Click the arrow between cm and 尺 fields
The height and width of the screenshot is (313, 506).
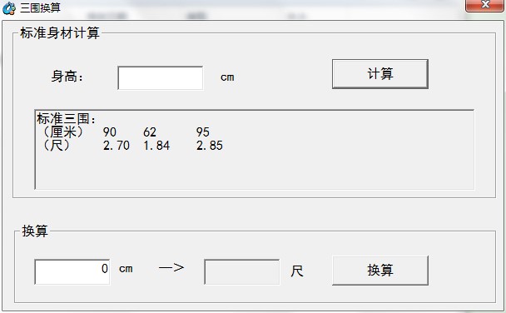tap(171, 267)
